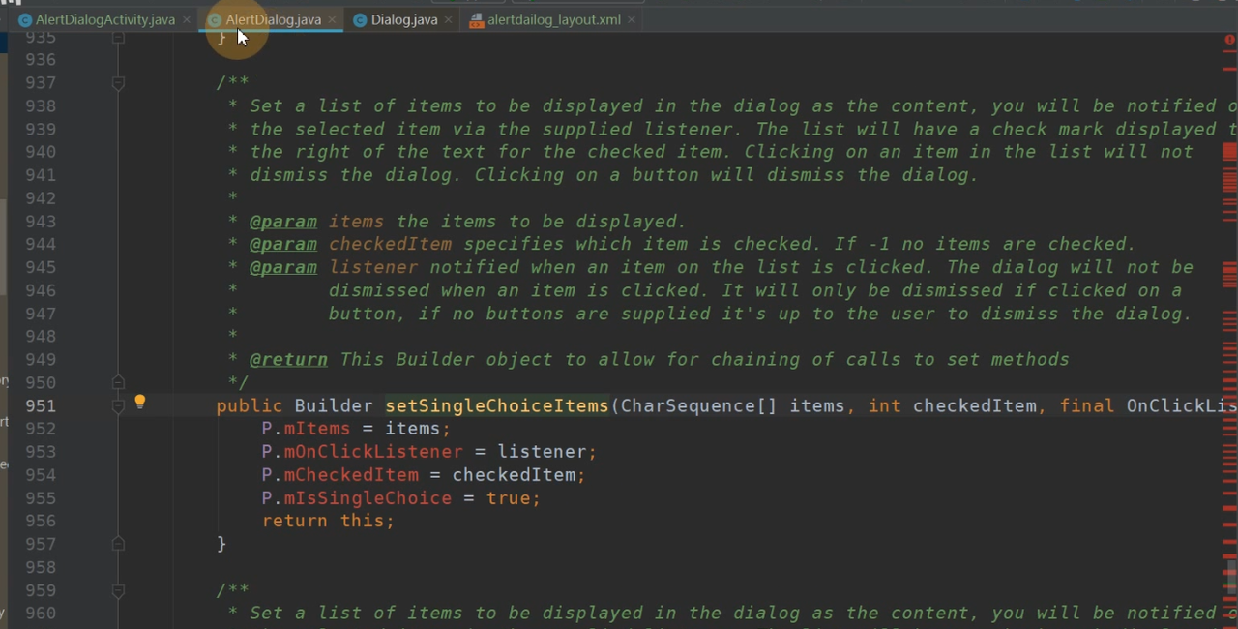Click line number 957 in the gutter

coord(41,544)
